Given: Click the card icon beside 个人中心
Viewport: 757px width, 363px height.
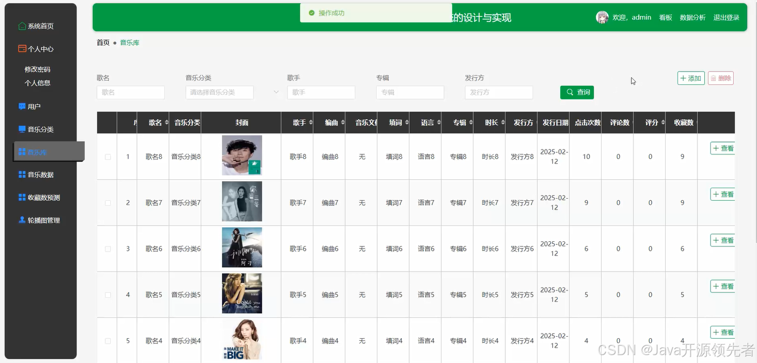Looking at the screenshot, I should [22, 49].
